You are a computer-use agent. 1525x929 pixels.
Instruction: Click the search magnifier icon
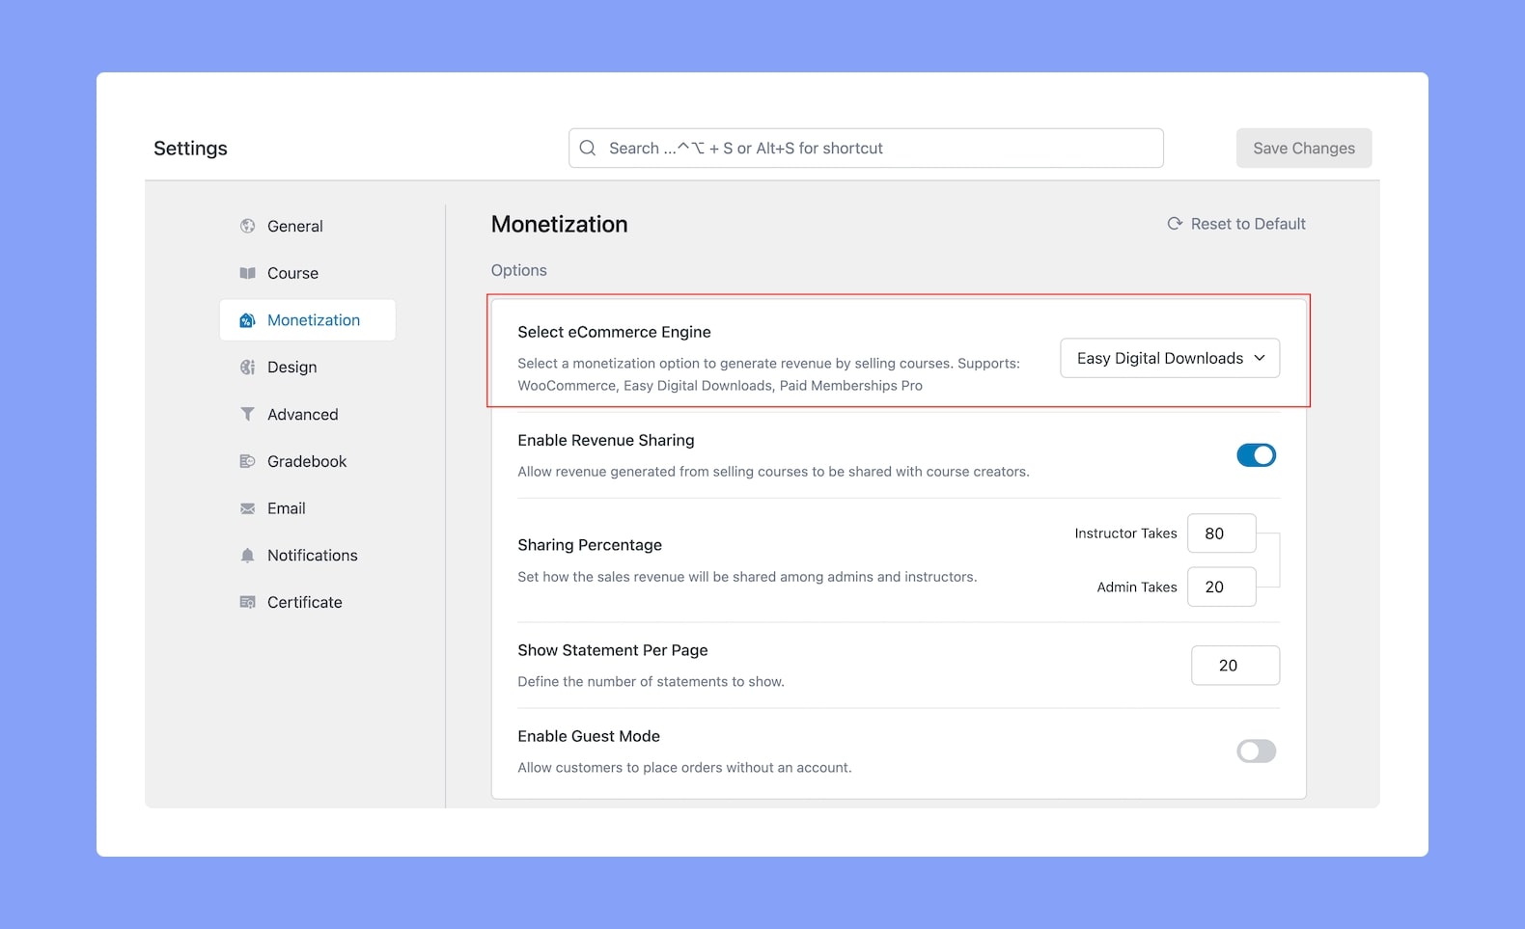(x=587, y=148)
